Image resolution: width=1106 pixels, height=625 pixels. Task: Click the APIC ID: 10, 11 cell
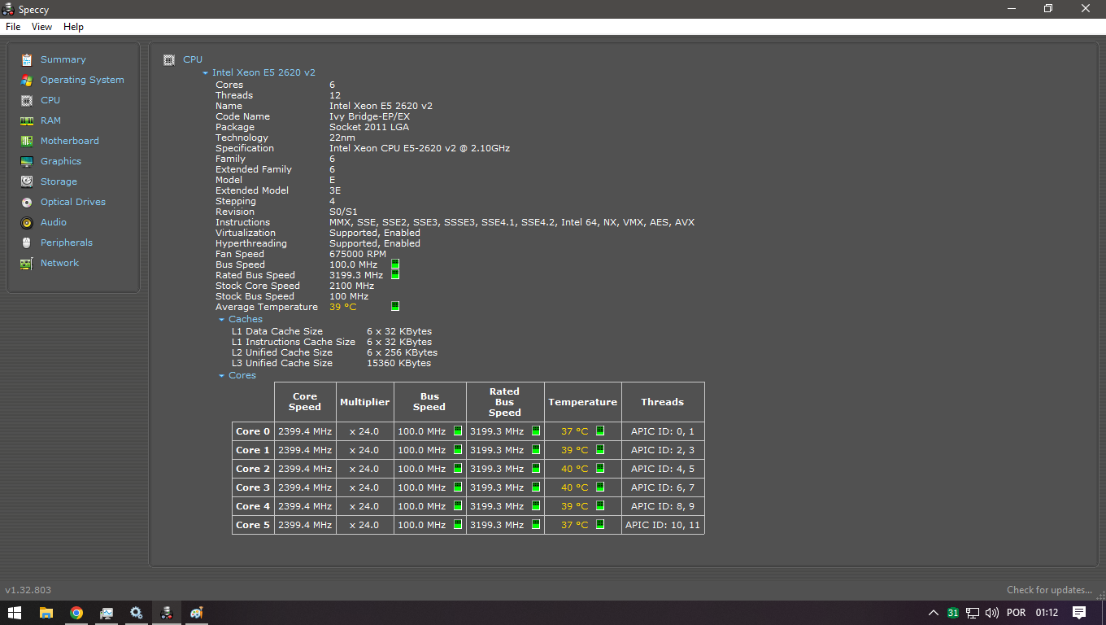tap(662, 525)
